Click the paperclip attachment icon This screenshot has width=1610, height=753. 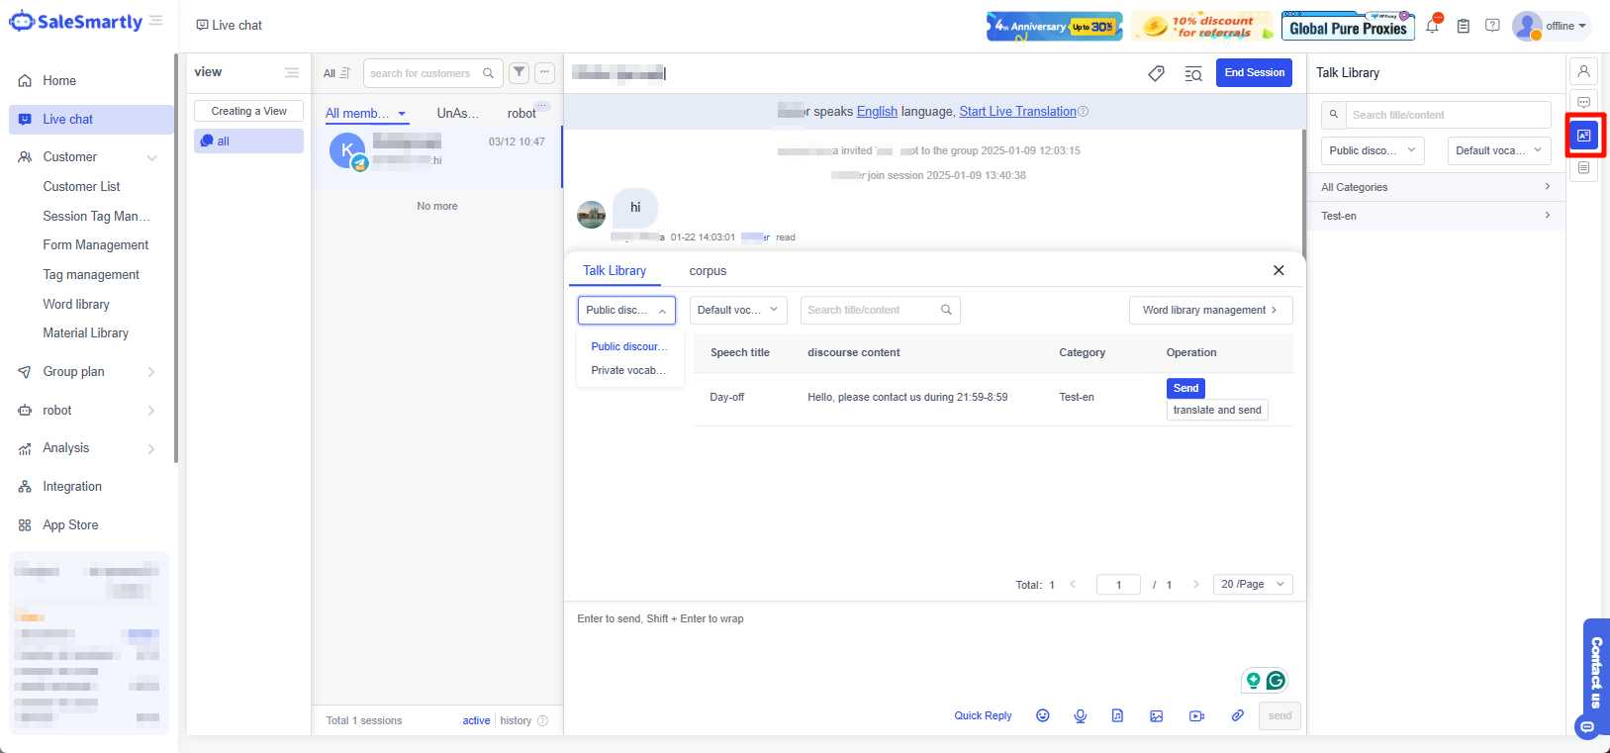[1237, 715]
